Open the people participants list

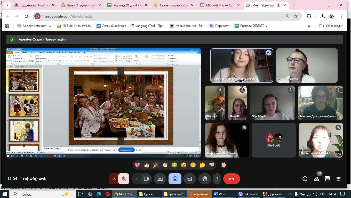tap(316, 179)
